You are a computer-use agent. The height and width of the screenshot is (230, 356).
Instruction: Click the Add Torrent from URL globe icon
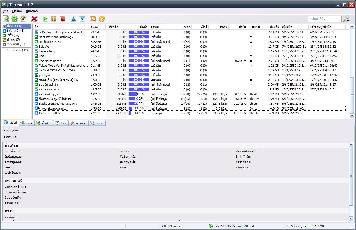click(x=15, y=19)
